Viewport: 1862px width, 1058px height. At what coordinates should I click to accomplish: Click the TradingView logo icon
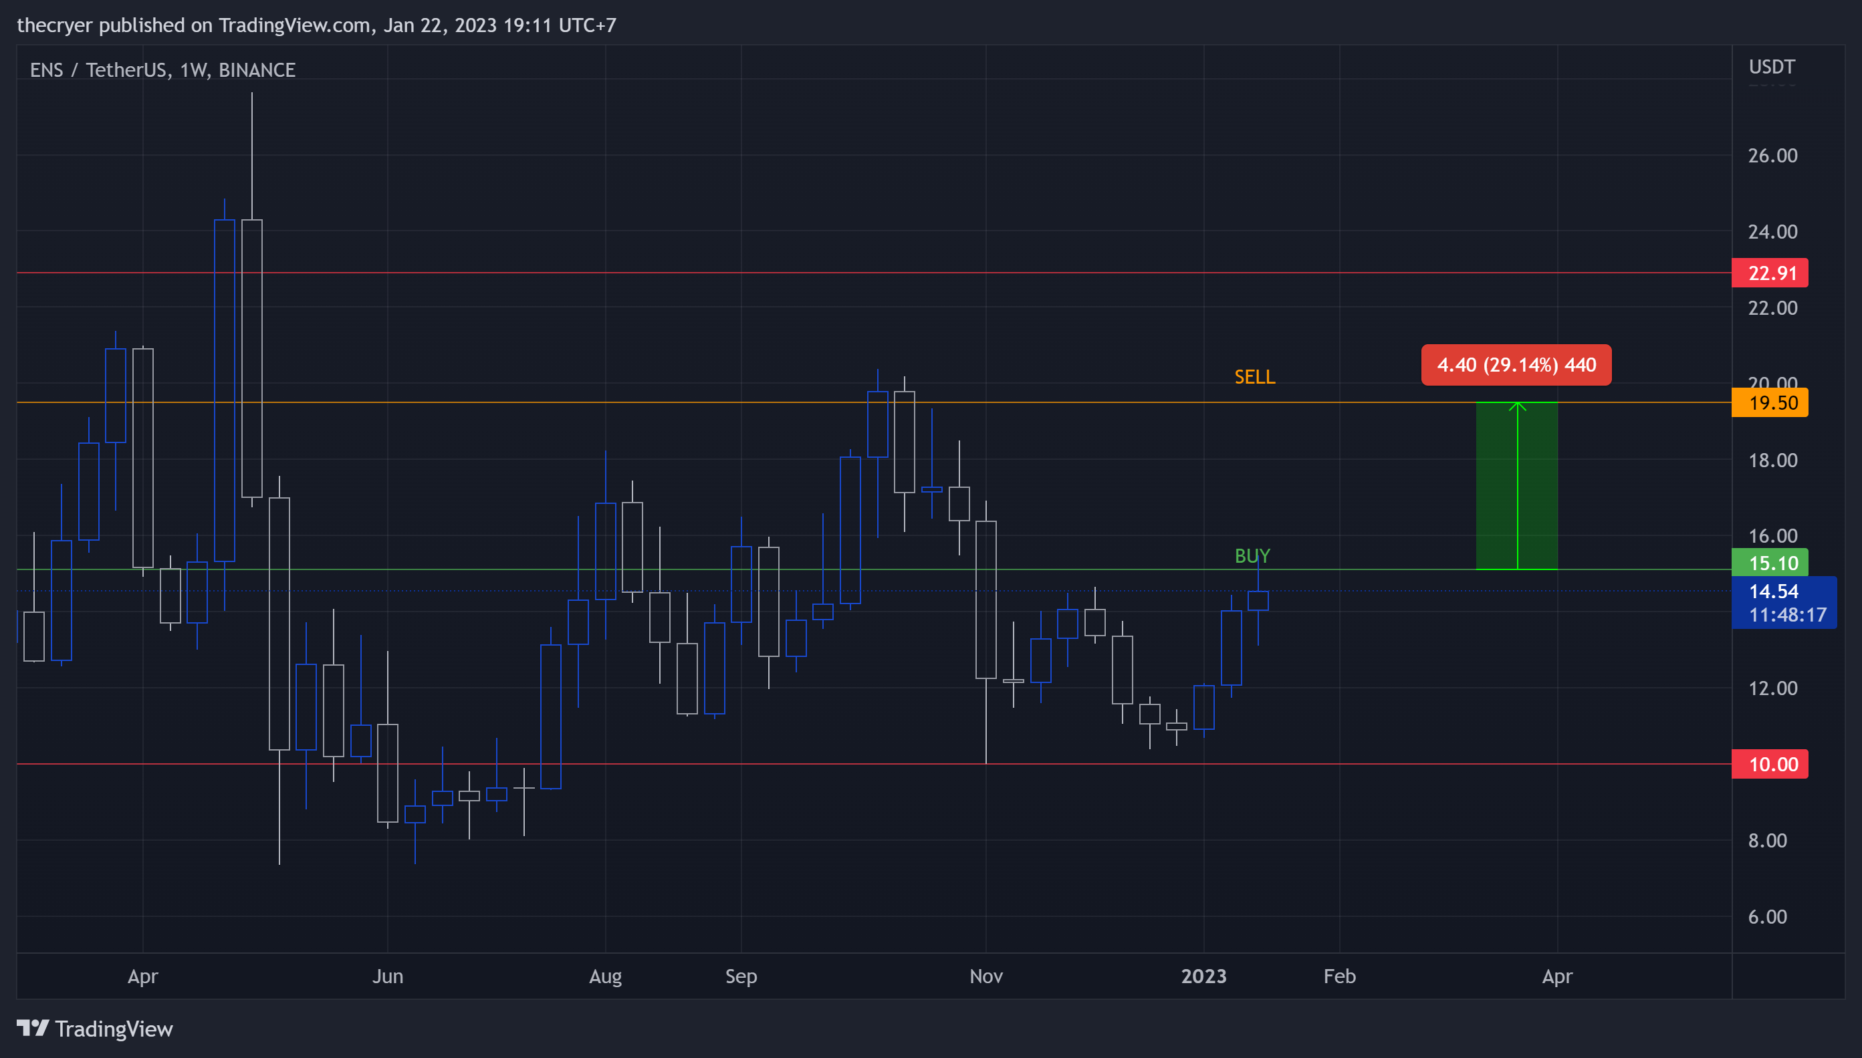click(x=33, y=1027)
